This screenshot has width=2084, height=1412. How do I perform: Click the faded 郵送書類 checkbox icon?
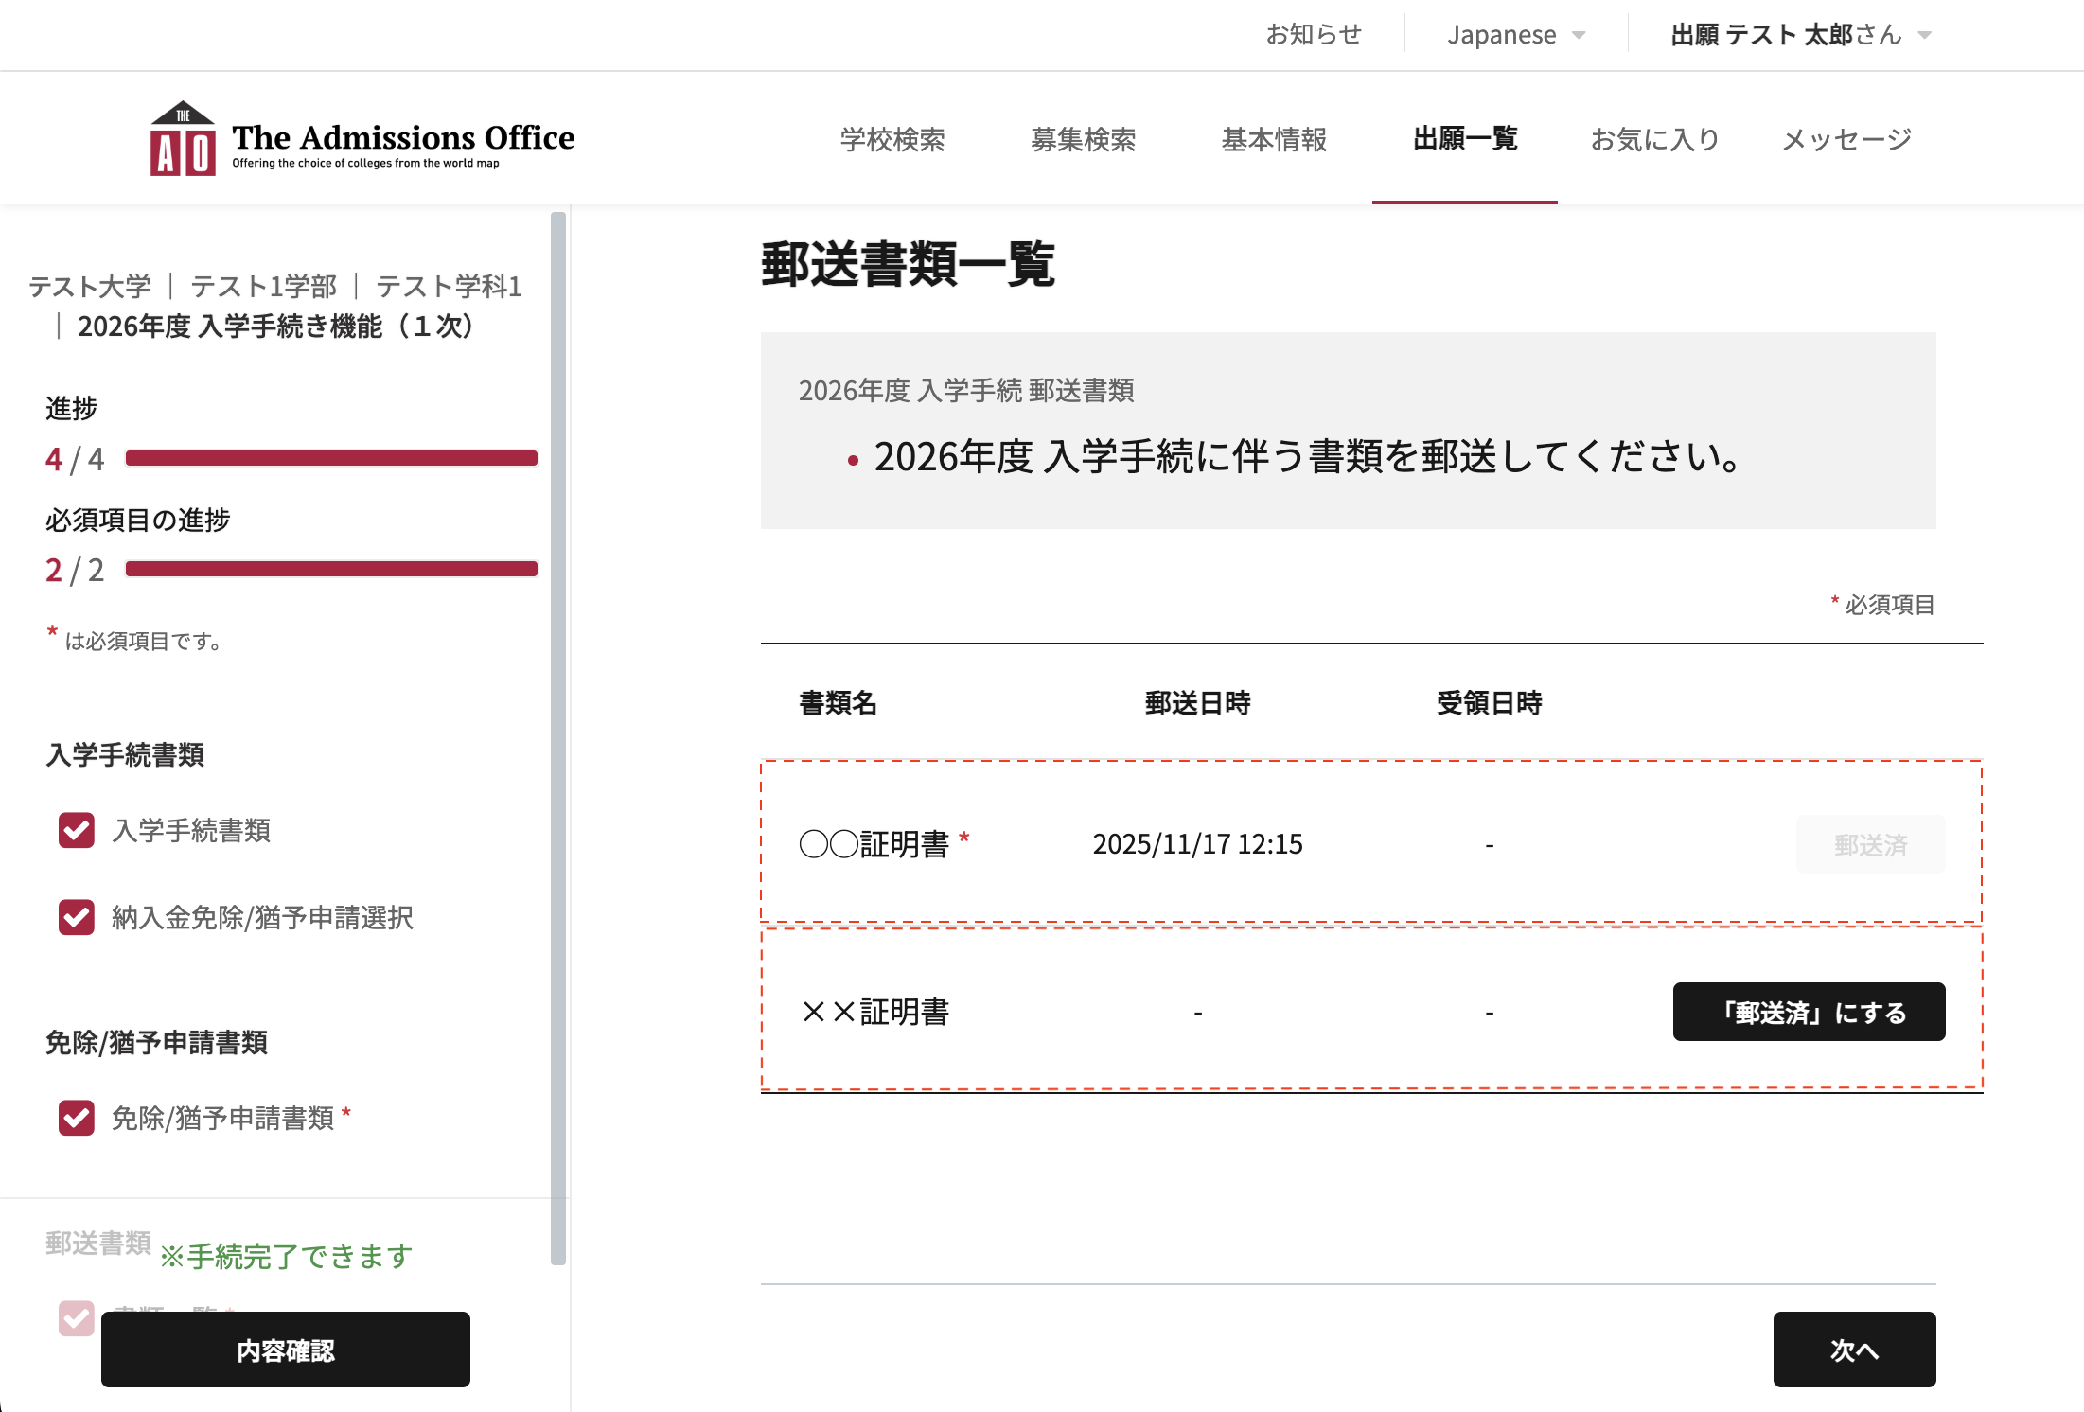[x=77, y=1316]
